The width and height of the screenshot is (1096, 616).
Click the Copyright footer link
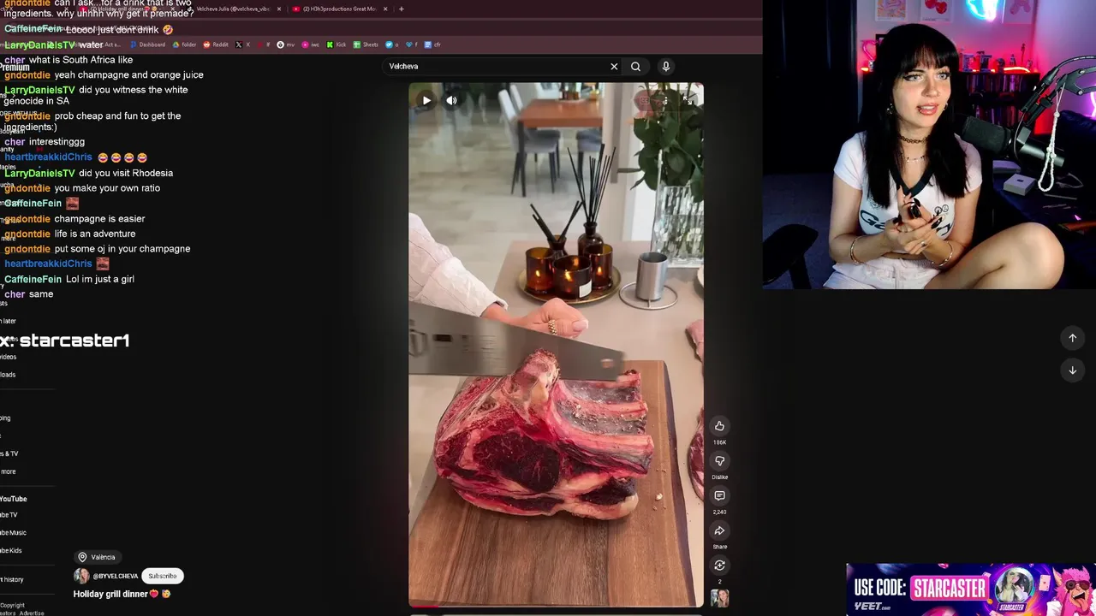click(12, 605)
